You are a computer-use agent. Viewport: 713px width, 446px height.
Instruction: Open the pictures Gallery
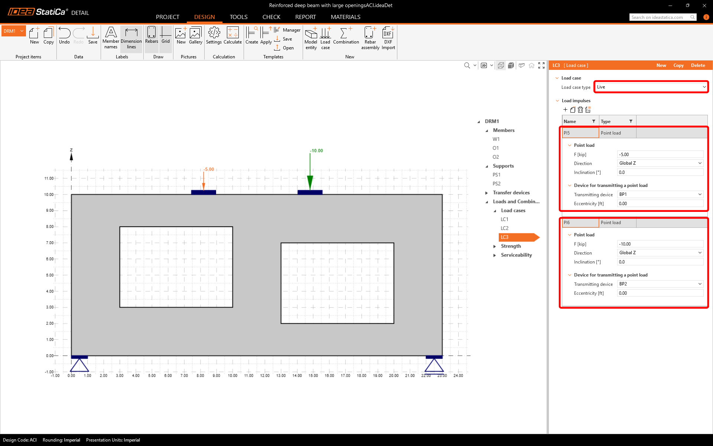pos(195,36)
